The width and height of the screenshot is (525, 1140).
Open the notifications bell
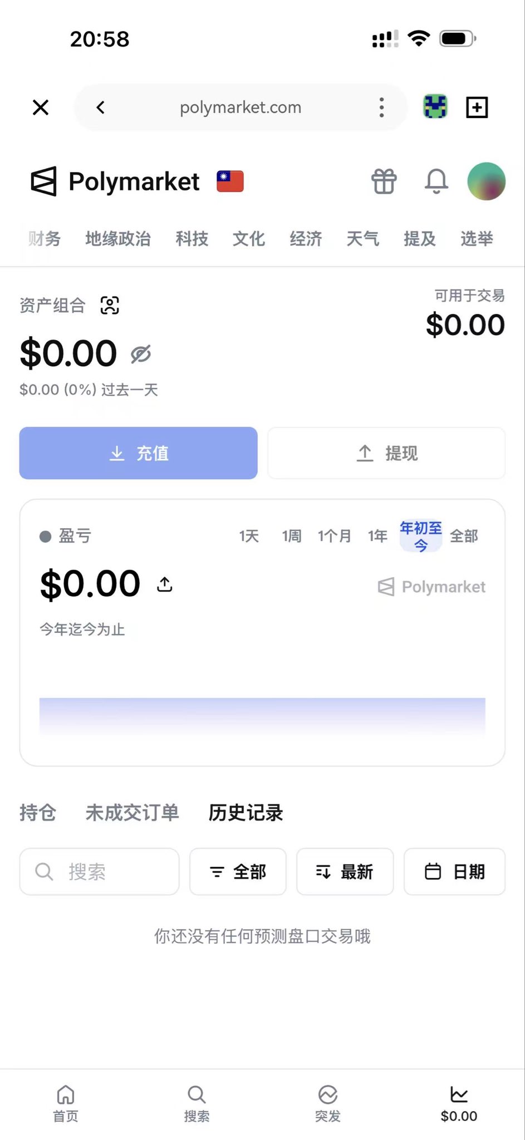(x=436, y=181)
